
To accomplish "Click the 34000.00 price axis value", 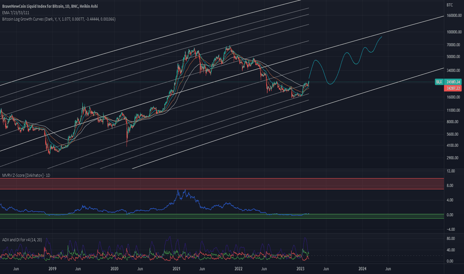I will coord(454,71).
